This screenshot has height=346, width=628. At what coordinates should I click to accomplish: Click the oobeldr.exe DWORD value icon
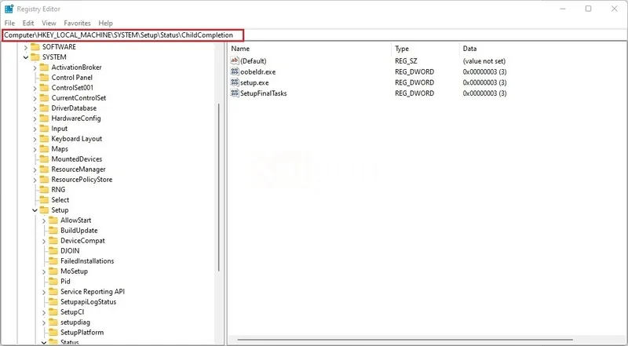(x=235, y=71)
